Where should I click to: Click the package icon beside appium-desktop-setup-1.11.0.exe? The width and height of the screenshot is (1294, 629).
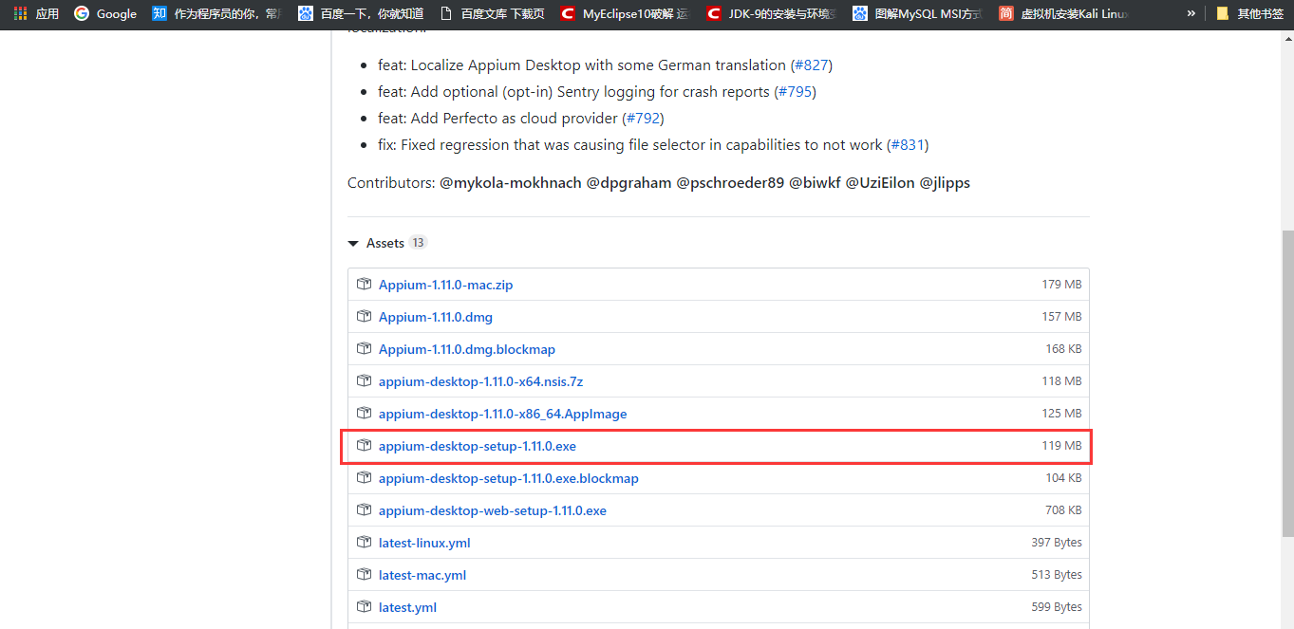click(364, 446)
